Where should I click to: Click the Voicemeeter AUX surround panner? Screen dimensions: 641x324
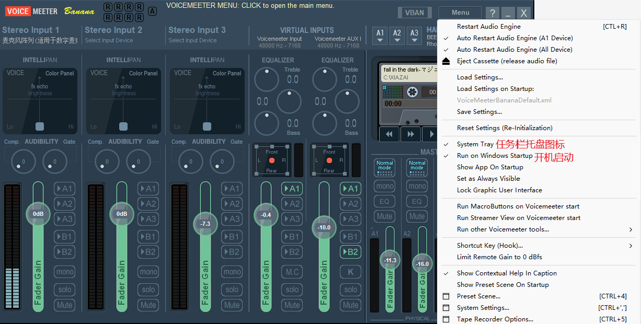tap(329, 160)
